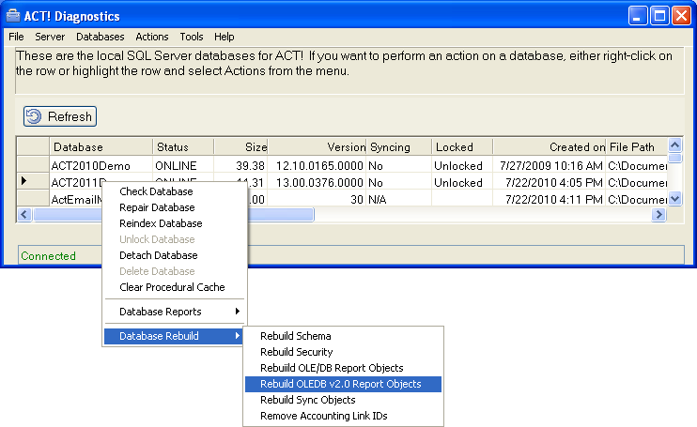
Task: Click the Size column header
Action: tap(240, 147)
